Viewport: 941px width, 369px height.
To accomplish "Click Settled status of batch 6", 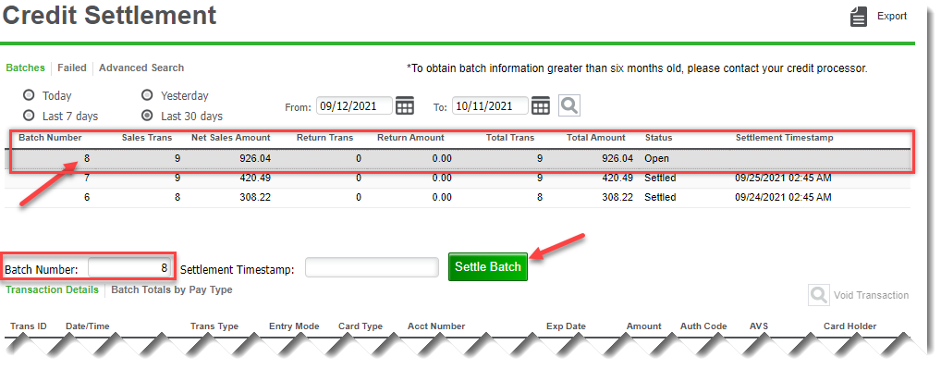I will click(660, 197).
